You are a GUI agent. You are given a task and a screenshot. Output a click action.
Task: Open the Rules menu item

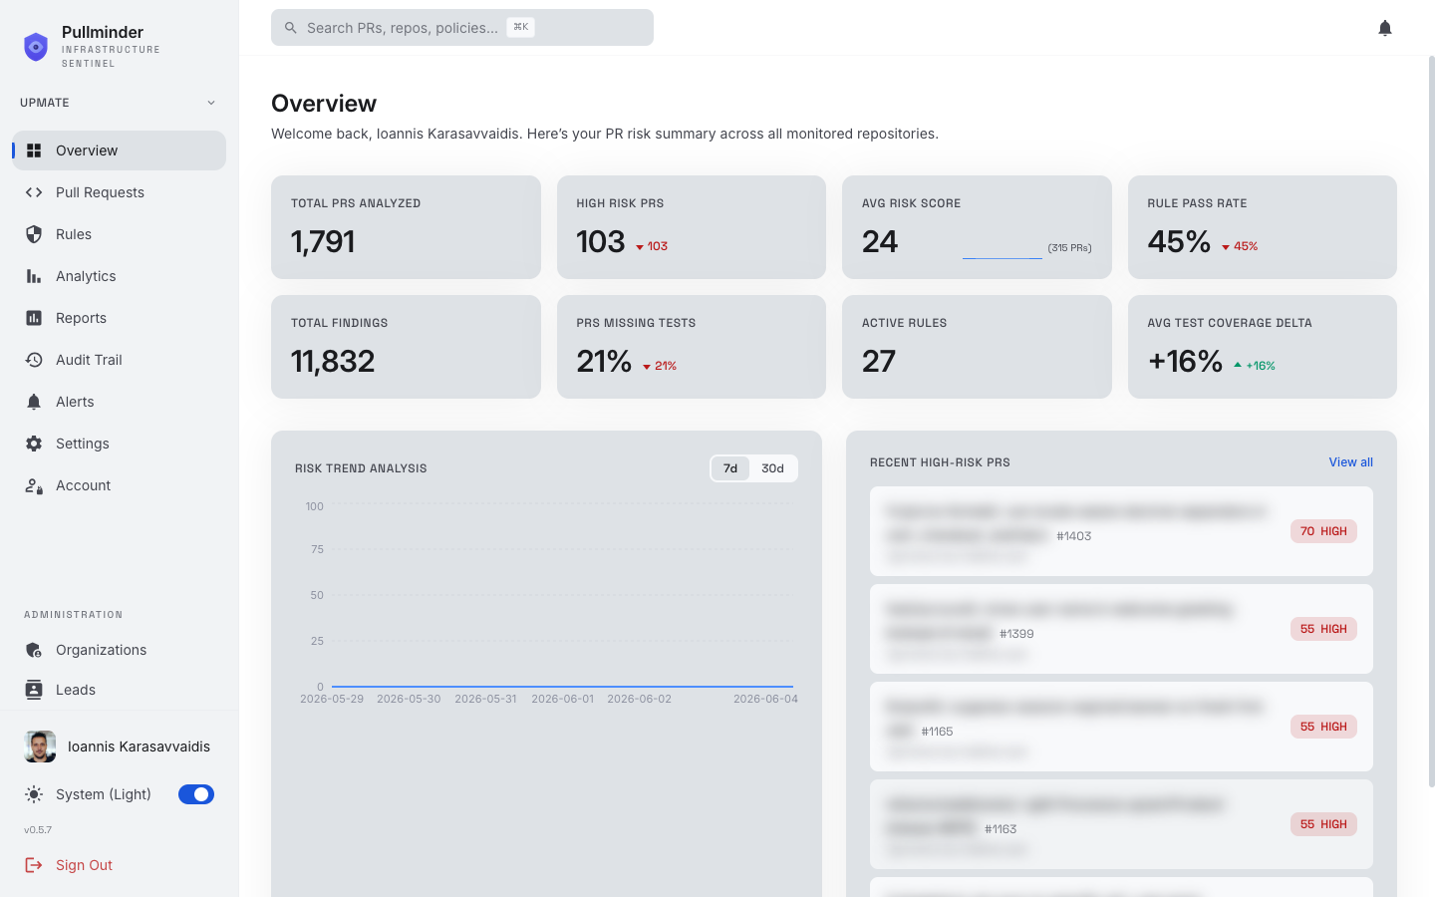(120, 234)
